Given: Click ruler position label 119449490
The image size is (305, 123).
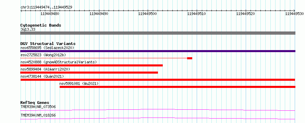Looking at the screenshot, I should point(99,14).
